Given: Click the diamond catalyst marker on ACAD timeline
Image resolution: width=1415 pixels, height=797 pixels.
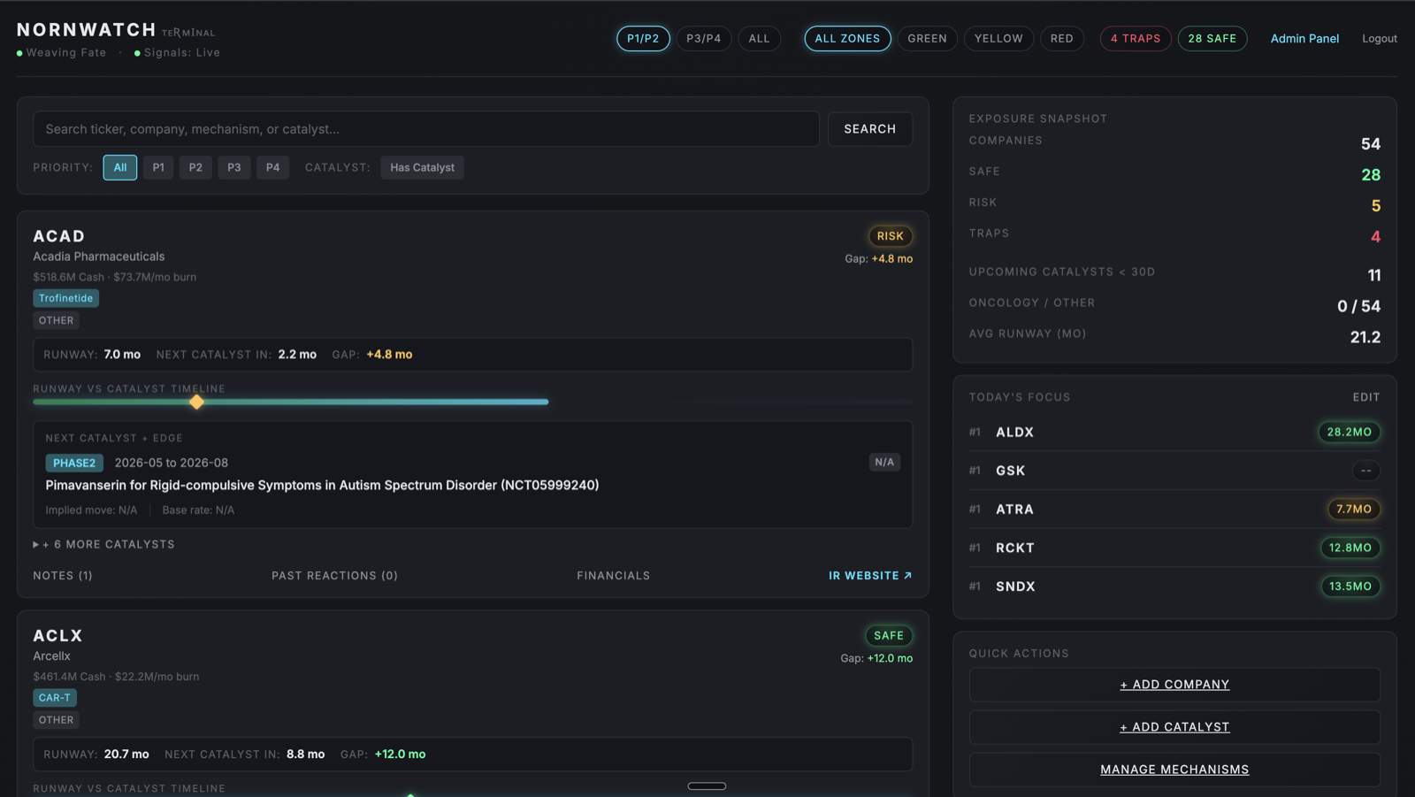Looking at the screenshot, I should [x=196, y=402].
